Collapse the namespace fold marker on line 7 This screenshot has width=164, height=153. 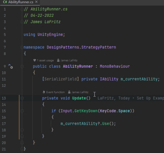pos(22,47)
